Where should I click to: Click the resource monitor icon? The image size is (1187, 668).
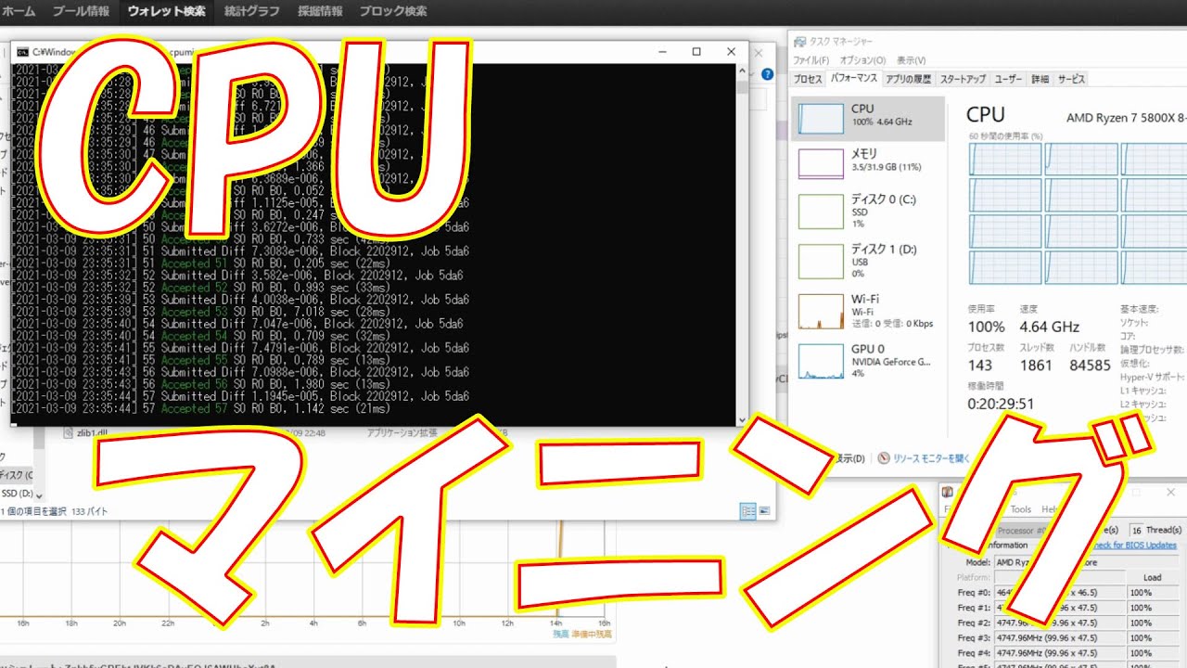[884, 458]
